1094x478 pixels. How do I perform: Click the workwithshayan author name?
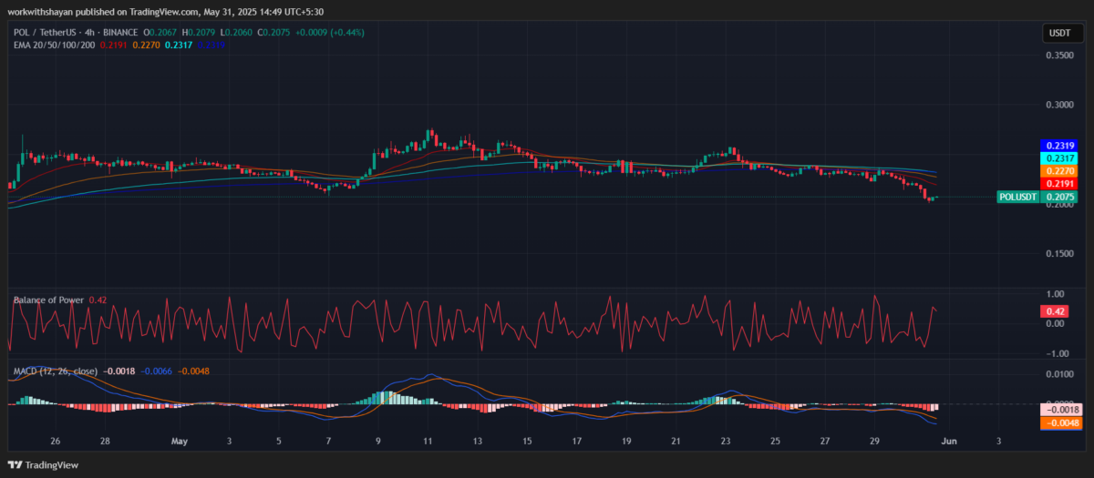tap(42, 12)
